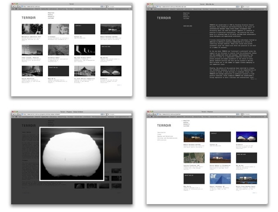The width and height of the screenshot is (278, 212).
Task: Click the 'Next' link at the bottom of the Practice page
Action: click(255, 193)
